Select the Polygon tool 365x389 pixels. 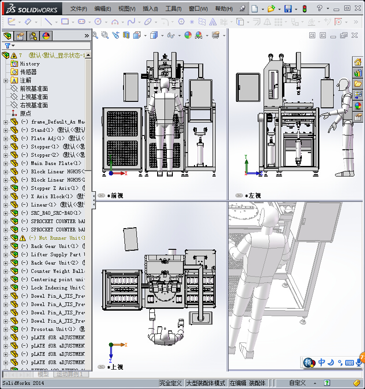click(182, 22)
